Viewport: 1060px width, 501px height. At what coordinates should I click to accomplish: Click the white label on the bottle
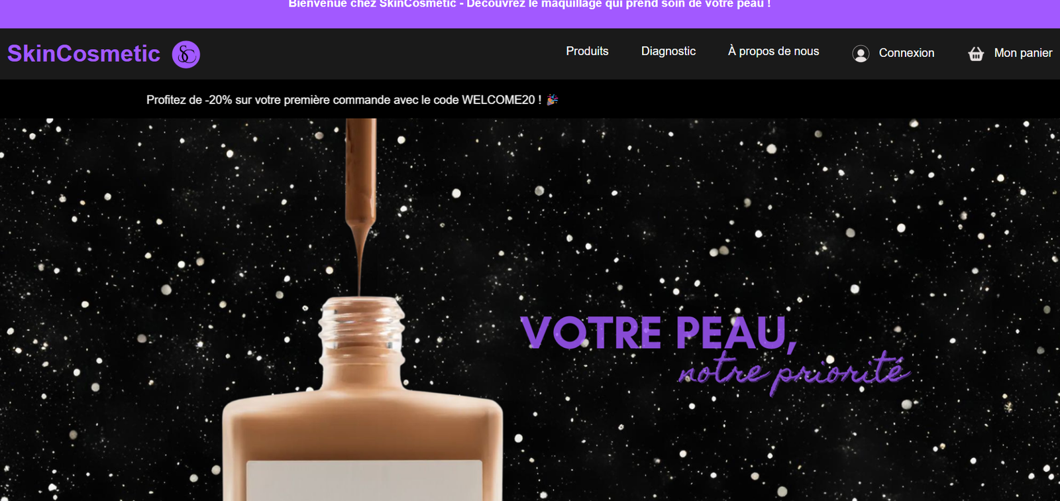[364, 480]
